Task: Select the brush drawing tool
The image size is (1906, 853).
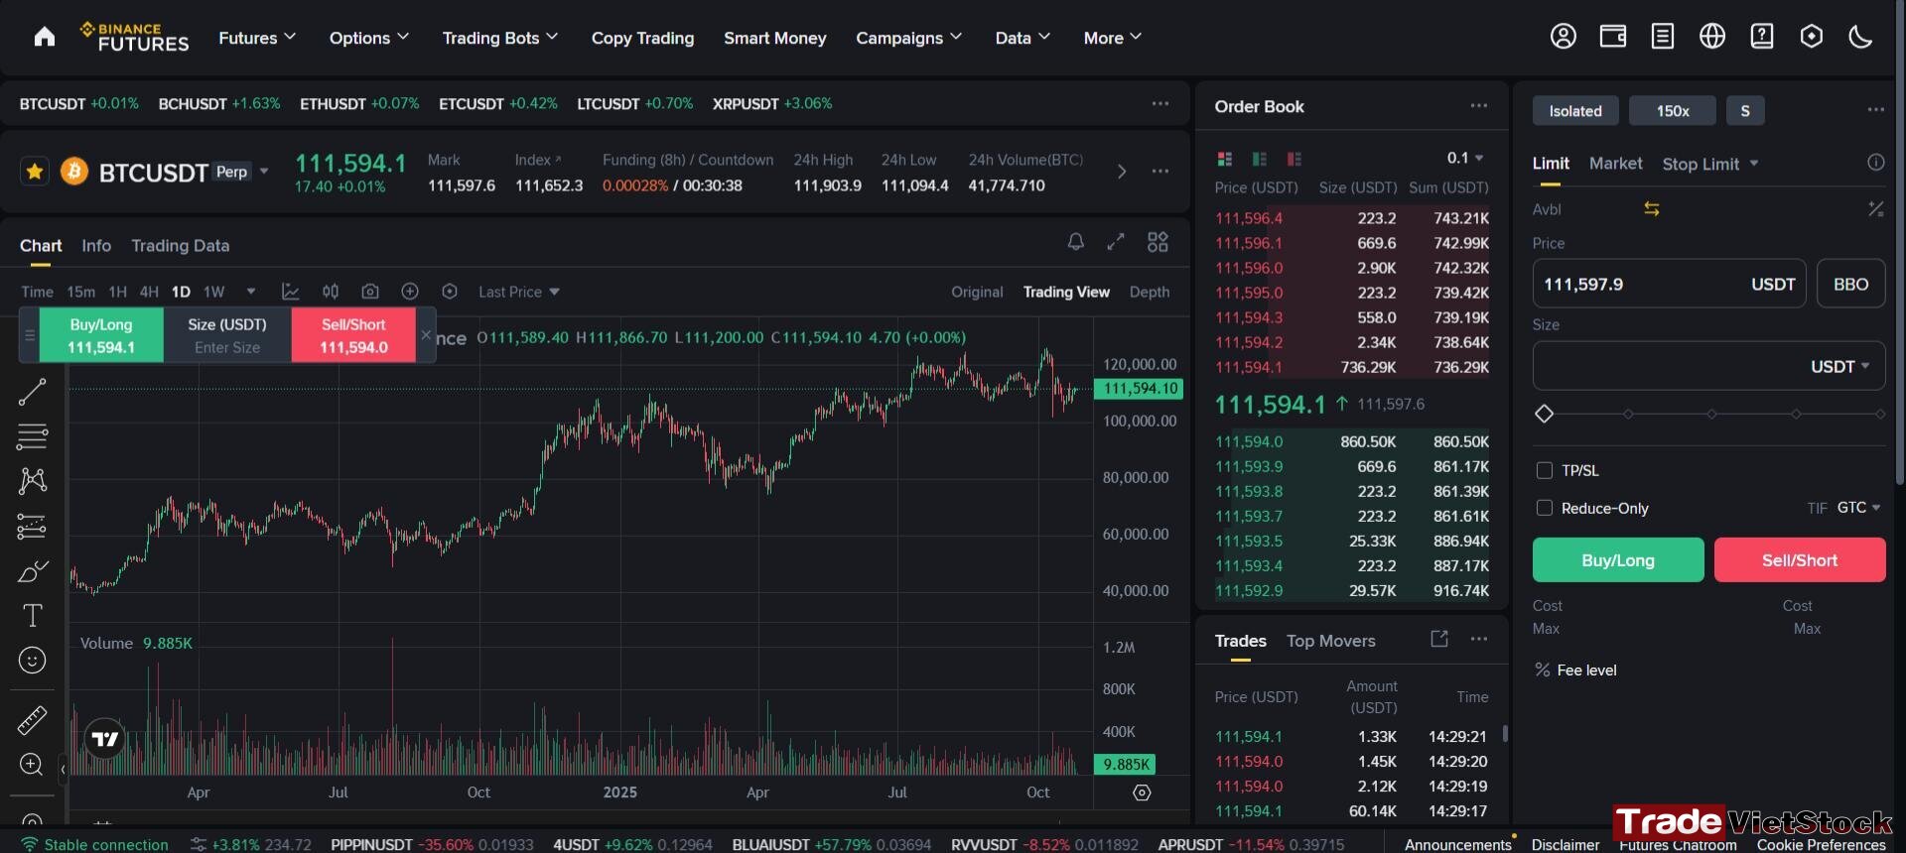Action: (x=32, y=571)
